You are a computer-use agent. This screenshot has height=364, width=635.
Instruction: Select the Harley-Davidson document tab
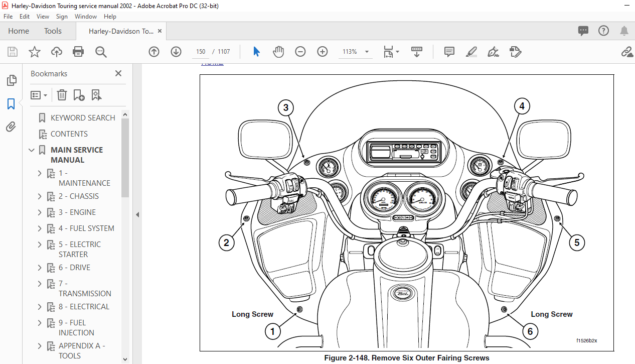coord(121,31)
